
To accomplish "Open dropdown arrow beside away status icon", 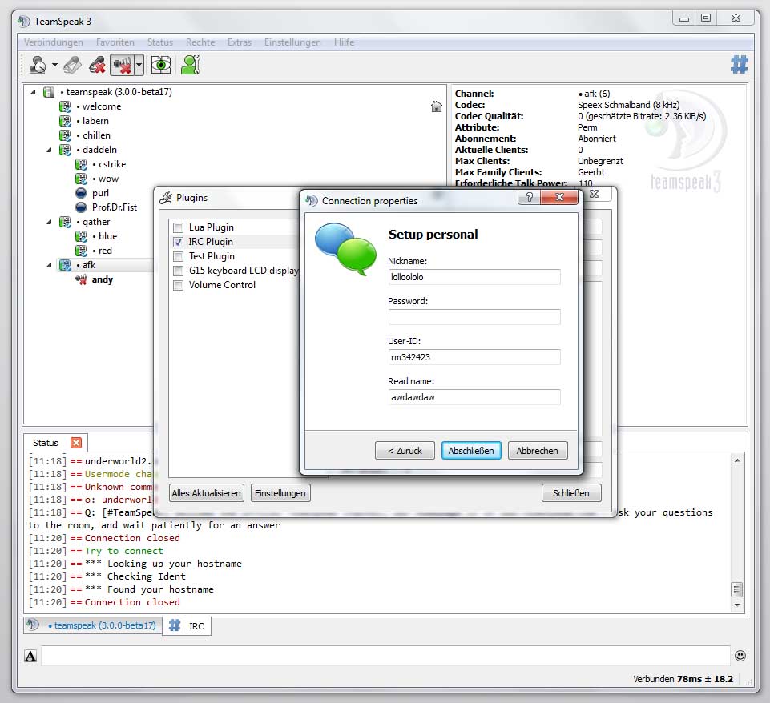I will (54, 65).
